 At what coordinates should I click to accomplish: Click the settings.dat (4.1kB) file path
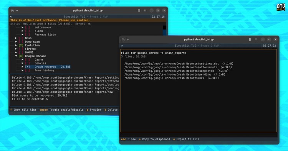[x=179, y=64]
